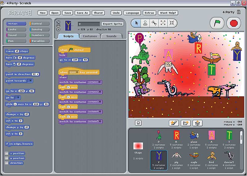
Task: Switch to presentation mode icon
Action: [x=138, y=123]
